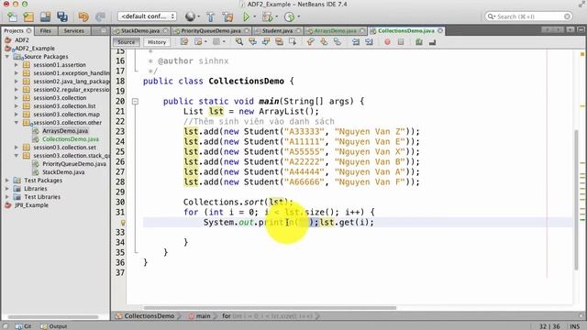Click the Debug Project icon
Screen dimensions: 587x330
(x=267, y=16)
